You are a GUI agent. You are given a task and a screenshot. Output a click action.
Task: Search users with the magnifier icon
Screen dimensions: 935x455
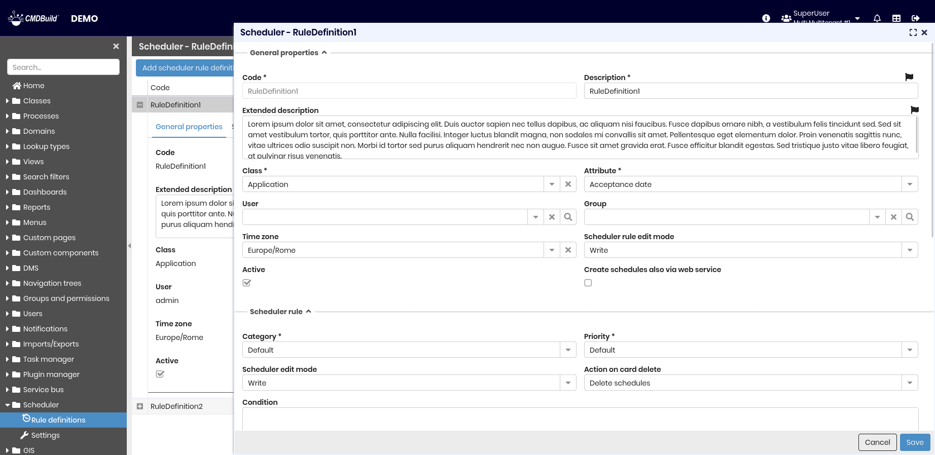pyautogui.click(x=568, y=217)
